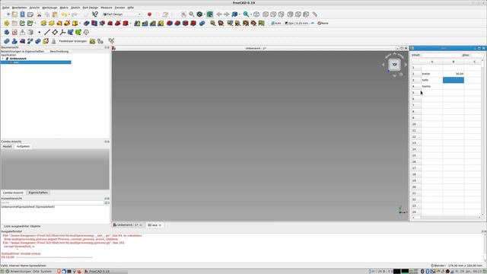Image resolution: width=487 pixels, height=274 pixels.
Task: Click the Inhalt content field in spreadsheet
Action: (x=441, y=55)
